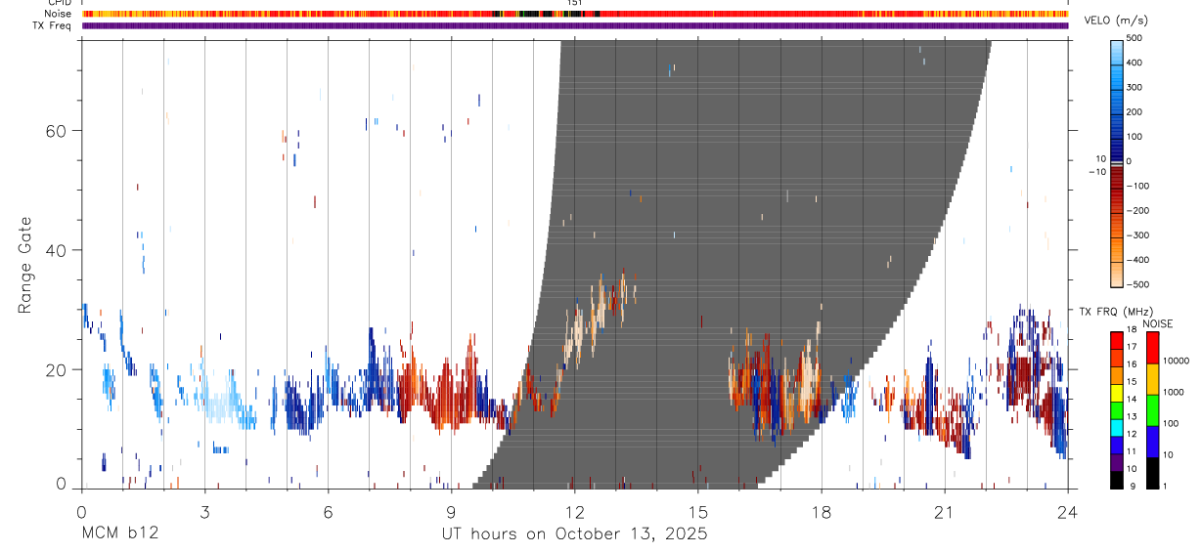This screenshot has width=1201, height=554.
Task: Click the purple TX Freq strip at top
Action: point(575,25)
